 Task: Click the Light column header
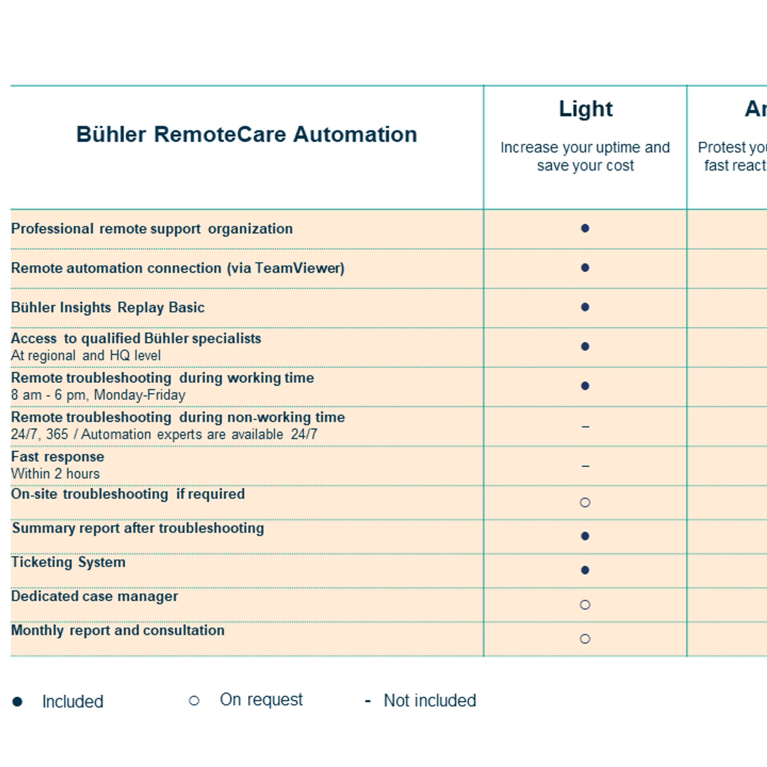click(x=586, y=109)
